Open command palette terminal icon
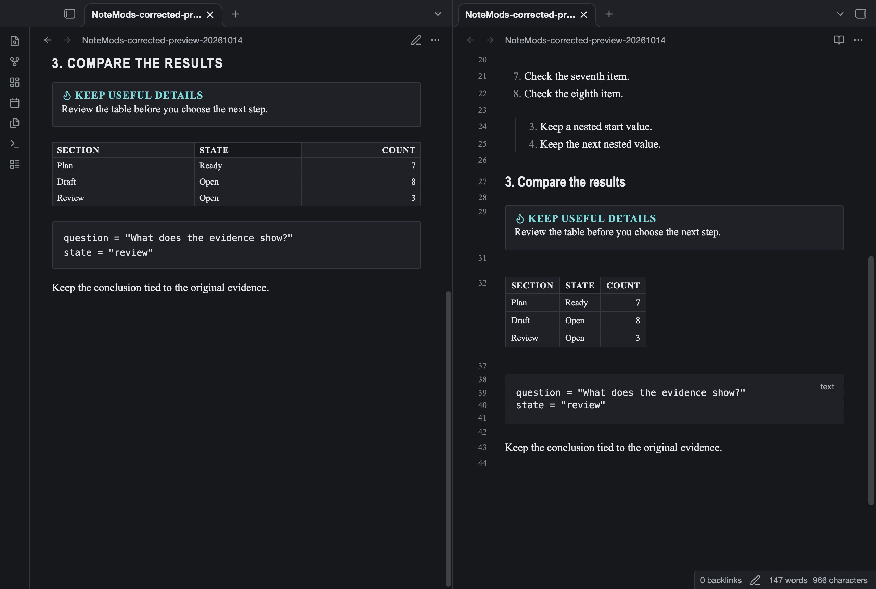The width and height of the screenshot is (876, 589). [15, 144]
